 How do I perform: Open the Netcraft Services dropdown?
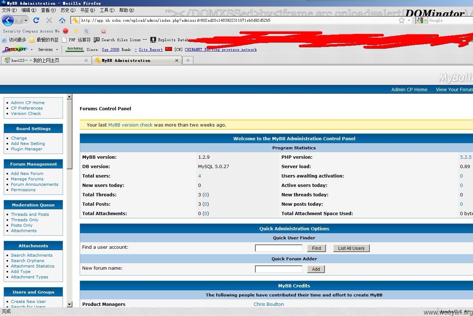(48, 50)
